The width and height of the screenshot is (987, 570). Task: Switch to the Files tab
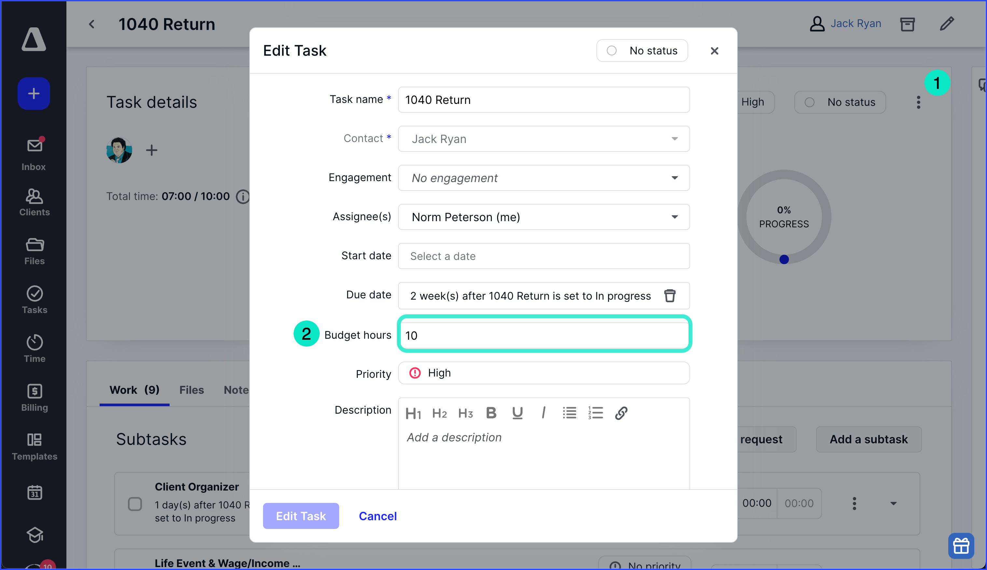click(191, 390)
